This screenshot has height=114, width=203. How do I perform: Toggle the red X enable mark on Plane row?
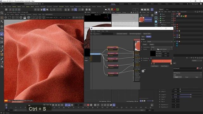175,14
